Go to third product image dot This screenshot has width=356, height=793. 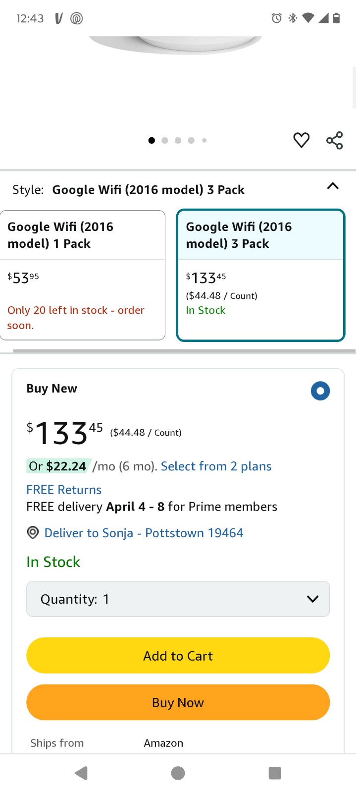178,141
